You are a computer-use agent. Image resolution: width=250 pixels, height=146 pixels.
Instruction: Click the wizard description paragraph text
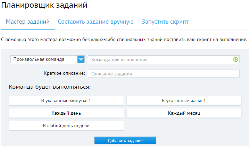click(x=124, y=39)
